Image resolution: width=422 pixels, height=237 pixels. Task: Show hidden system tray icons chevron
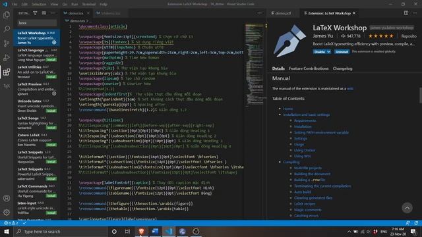pos(349,231)
